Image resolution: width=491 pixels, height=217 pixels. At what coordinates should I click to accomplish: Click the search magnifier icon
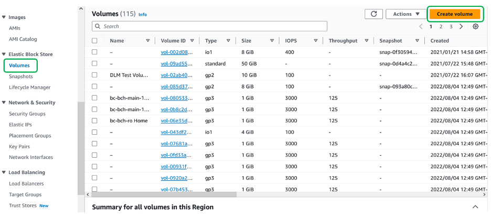pos(98,26)
